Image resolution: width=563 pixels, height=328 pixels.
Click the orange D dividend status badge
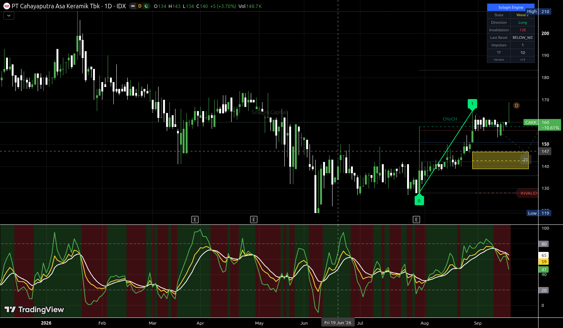(140, 6)
